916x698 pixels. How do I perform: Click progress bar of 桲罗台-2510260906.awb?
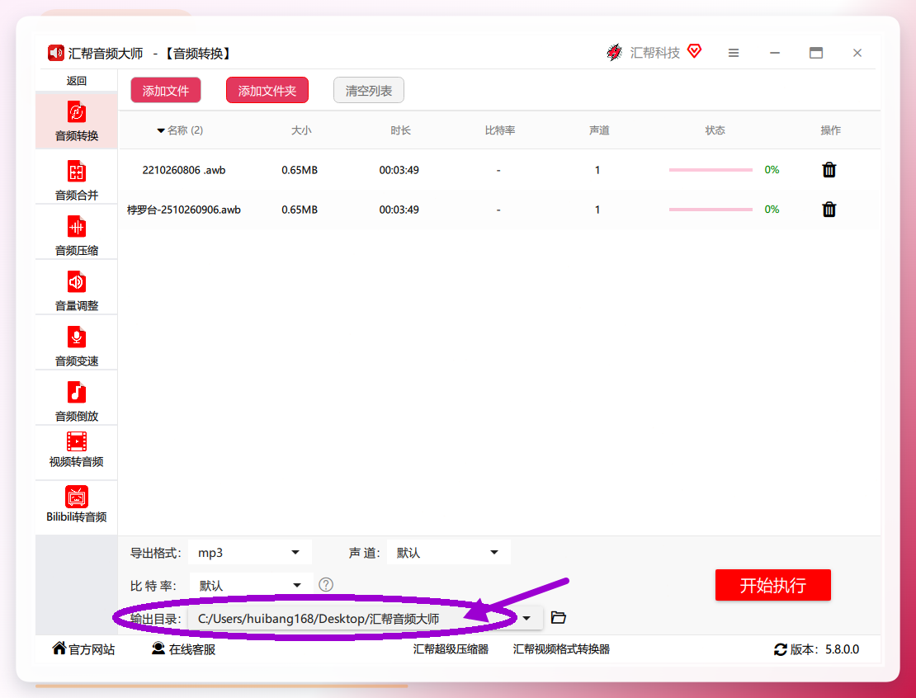tap(711, 209)
